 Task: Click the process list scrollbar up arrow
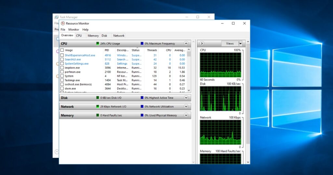[189, 49]
